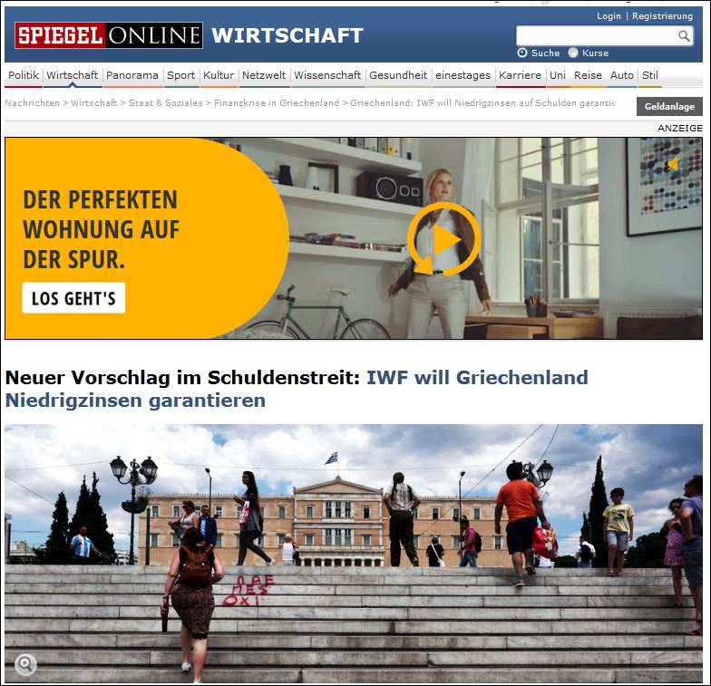Click the IWF Griechenland article headline
This screenshot has height=686, width=711.
(x=297, y=389)
